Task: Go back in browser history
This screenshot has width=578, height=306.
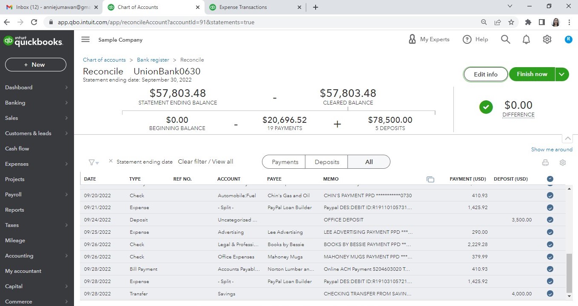Action: (x=6, y=22)
